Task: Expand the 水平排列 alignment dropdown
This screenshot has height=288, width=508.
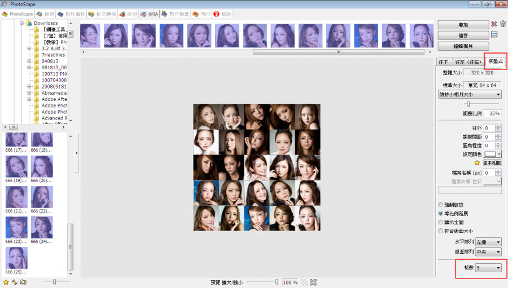Action: [488, 241]
